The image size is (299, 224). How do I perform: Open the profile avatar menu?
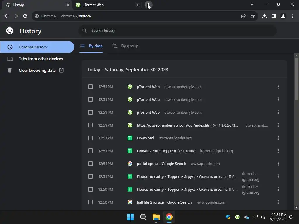coord(283,16)
